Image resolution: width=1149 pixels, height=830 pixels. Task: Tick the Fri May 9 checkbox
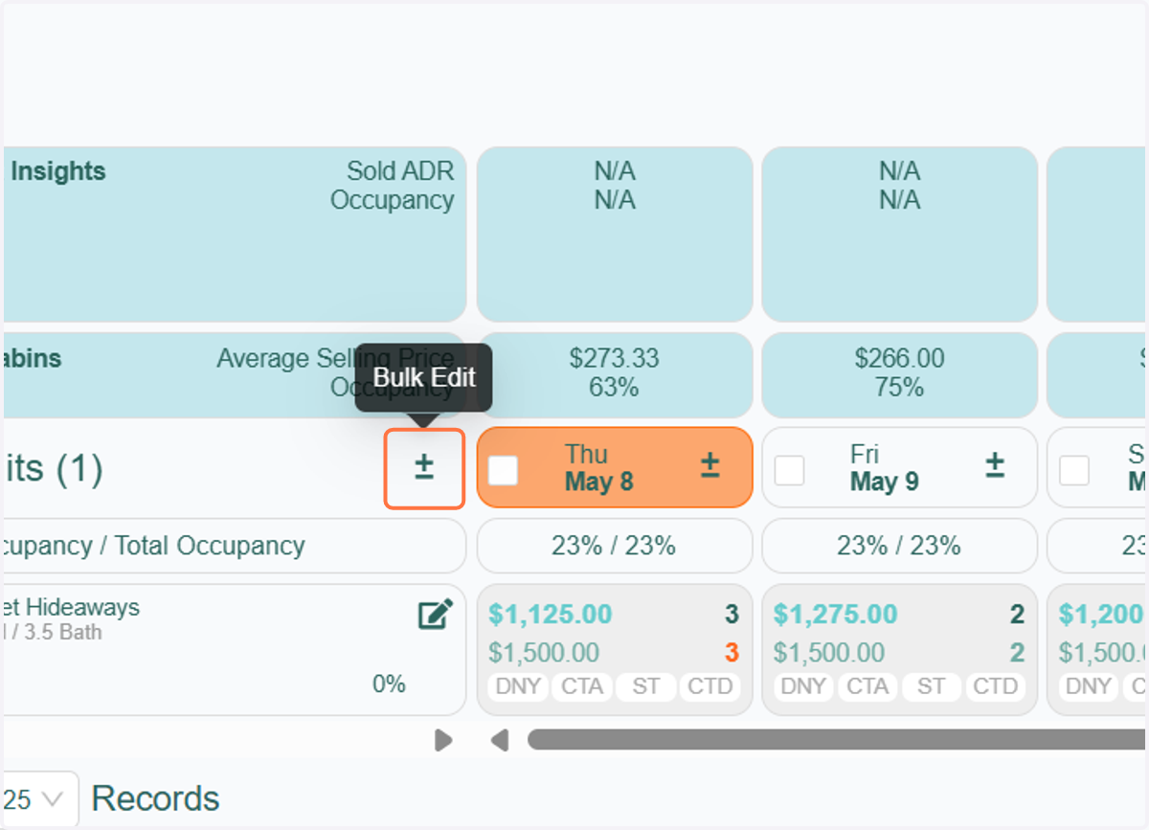(x=789, y=470)
